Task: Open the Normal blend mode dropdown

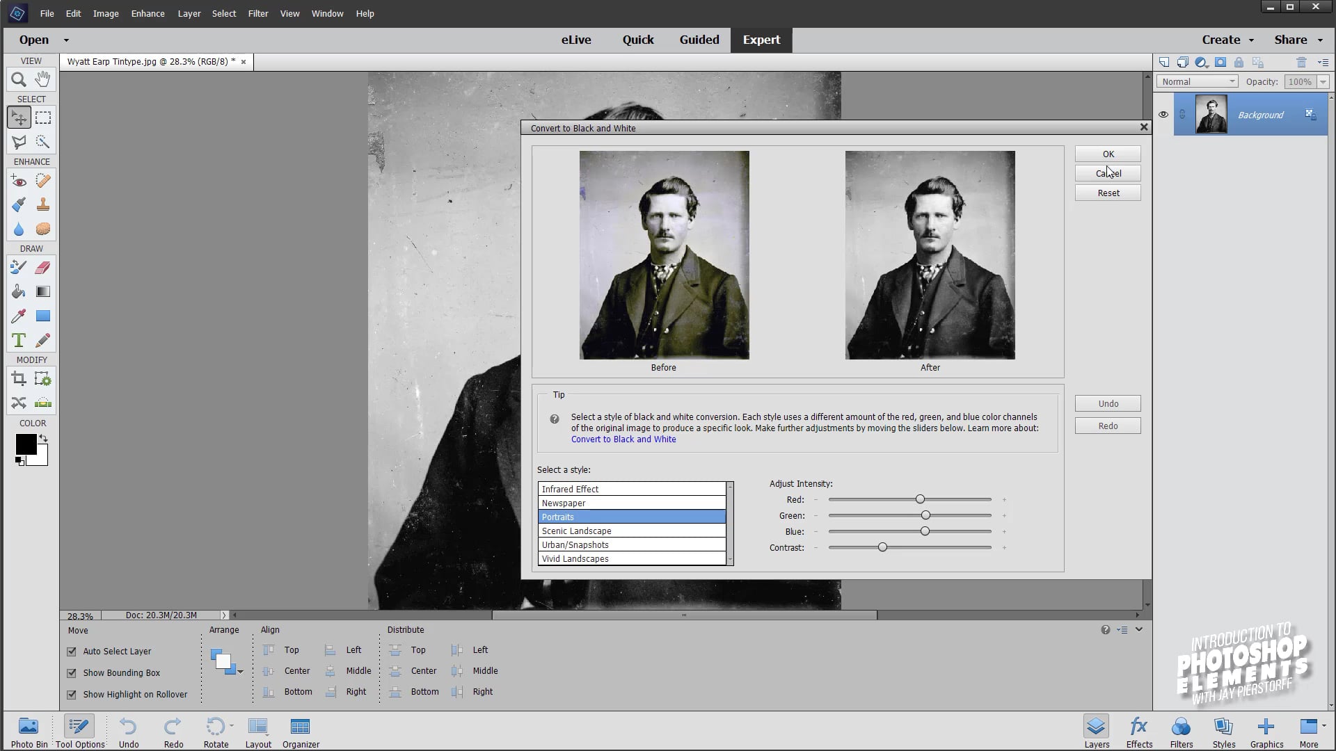Action: [1197, 81]
